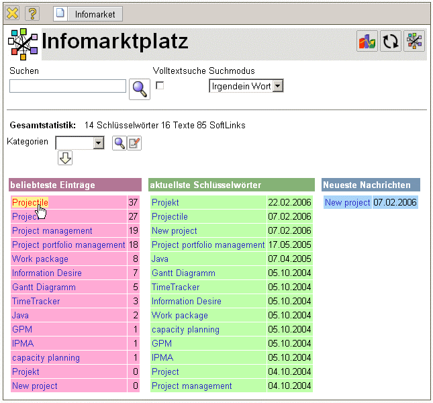Open the statistics bar chart icon
This screenshot has width=433, height=403.
coord(367,42)
